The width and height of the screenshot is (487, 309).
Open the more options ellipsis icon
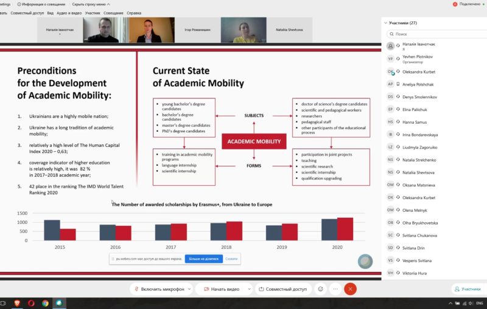coord(334,290)
